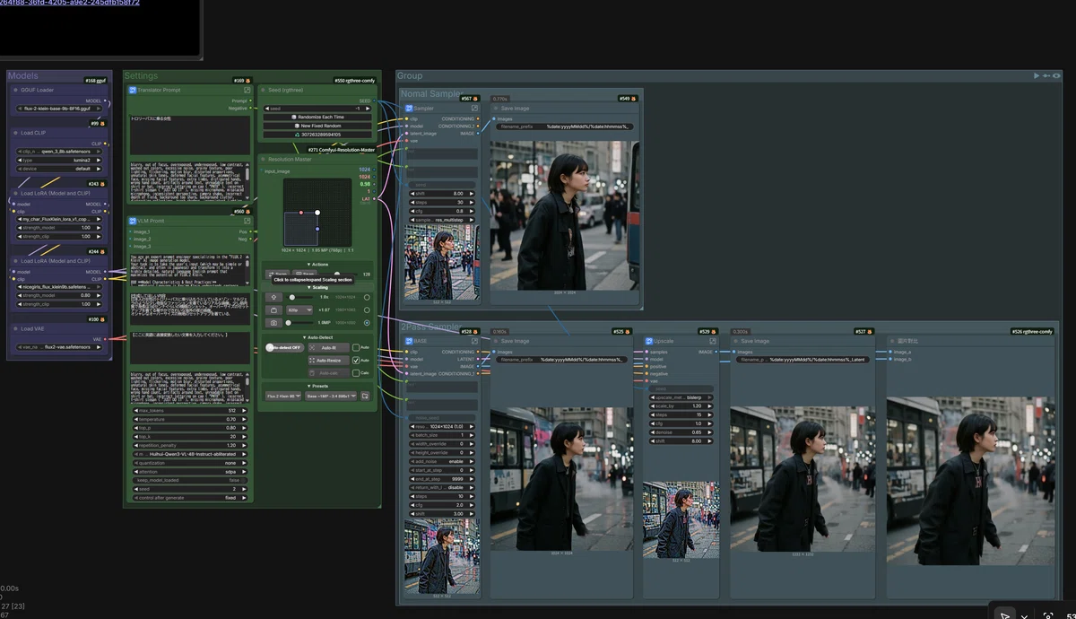Viewport: 1076px width, 619px height.
Task: Collapse the Scaling section header
Action: tap(317, 287)
